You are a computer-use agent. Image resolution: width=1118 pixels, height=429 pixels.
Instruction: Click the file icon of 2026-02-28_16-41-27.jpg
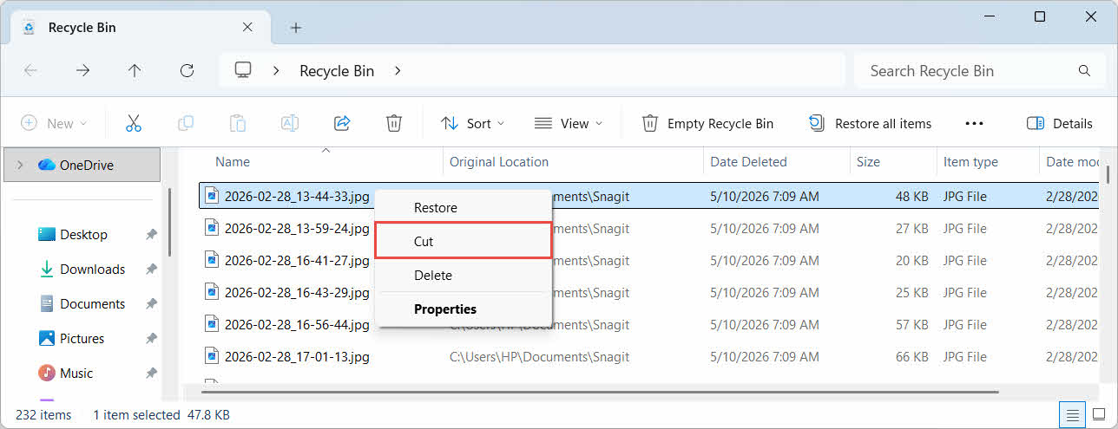pos(212,259)
